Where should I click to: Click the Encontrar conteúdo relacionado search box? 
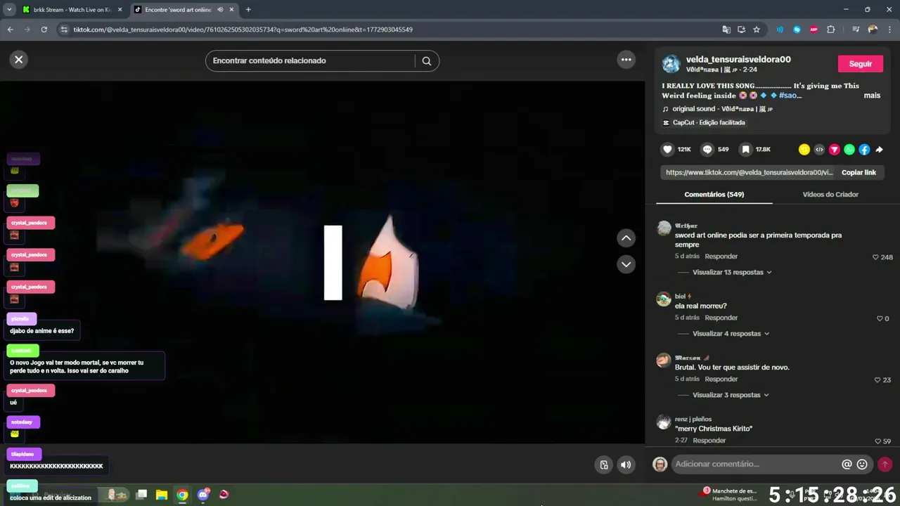[x=313, y=61]
